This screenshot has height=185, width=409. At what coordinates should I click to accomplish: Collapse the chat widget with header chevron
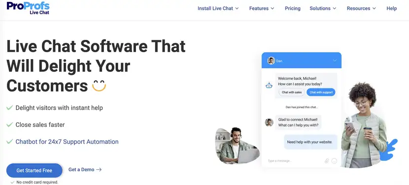tap(335, 61)
